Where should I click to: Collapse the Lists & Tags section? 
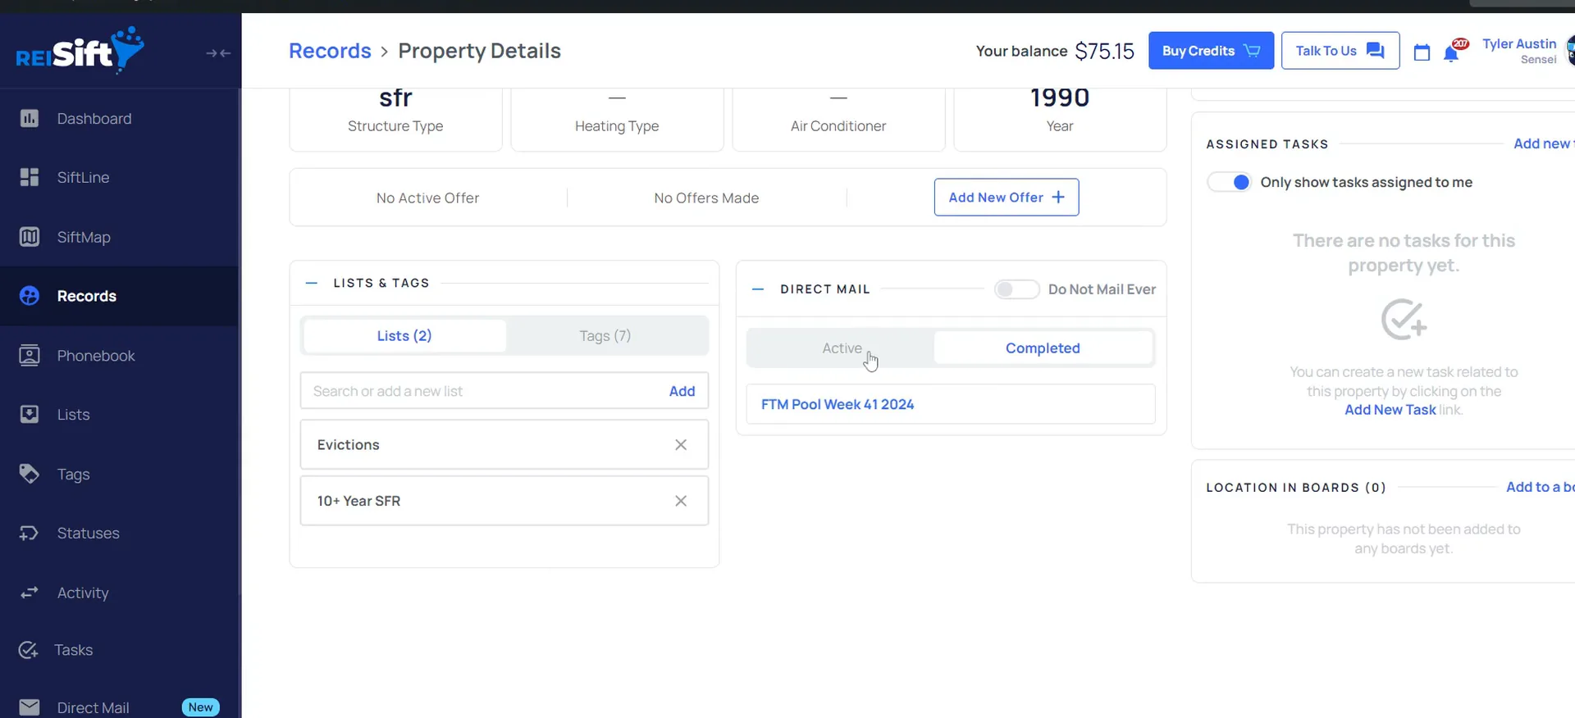312,283
